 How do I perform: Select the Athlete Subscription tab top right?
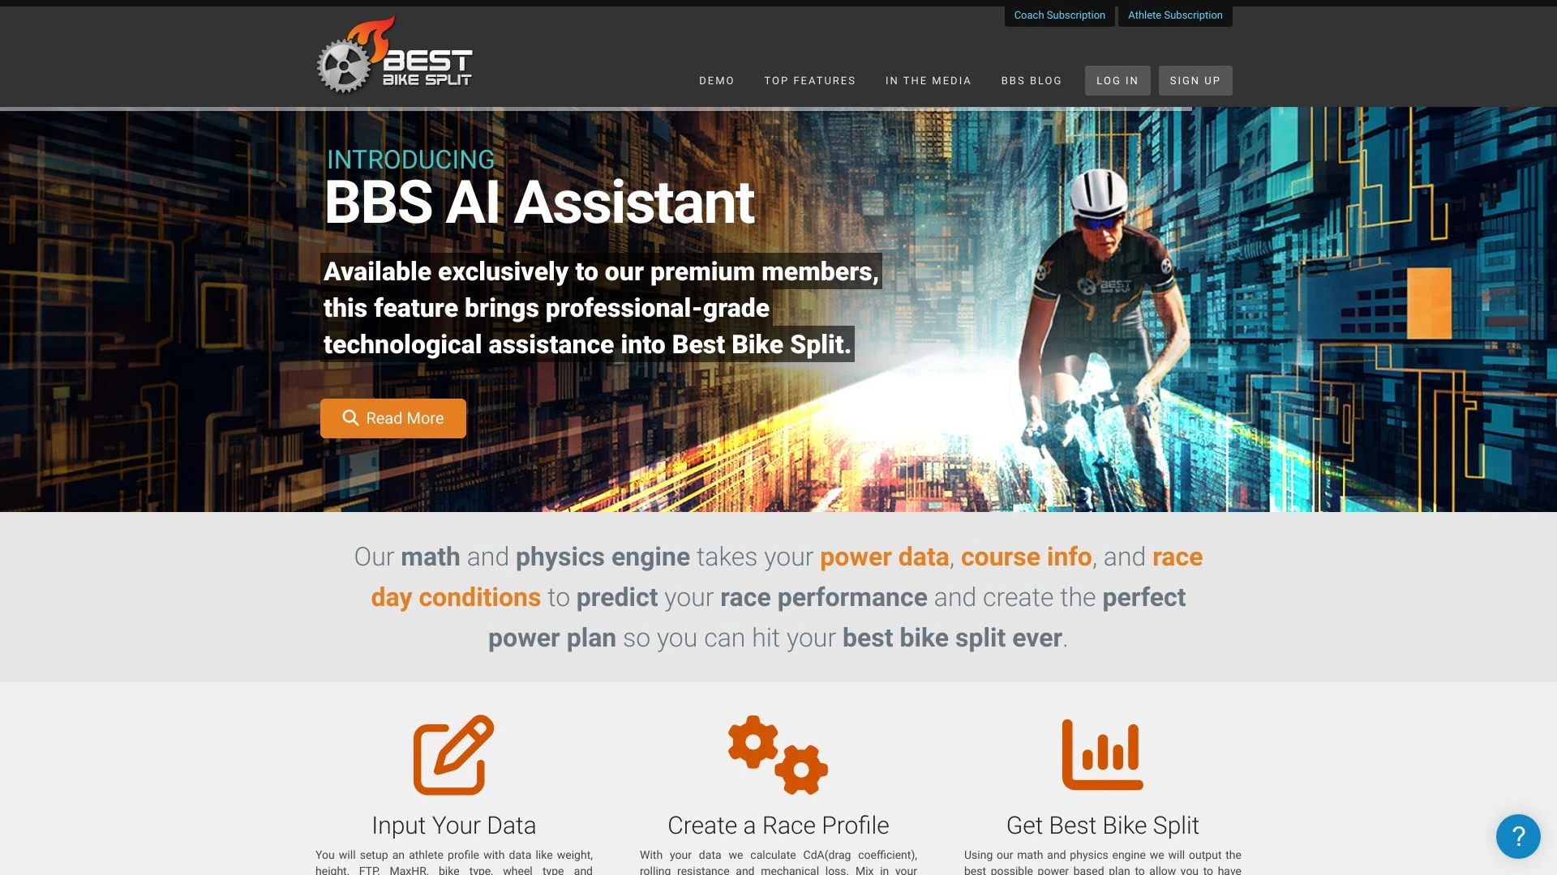tap(1175, 15)
